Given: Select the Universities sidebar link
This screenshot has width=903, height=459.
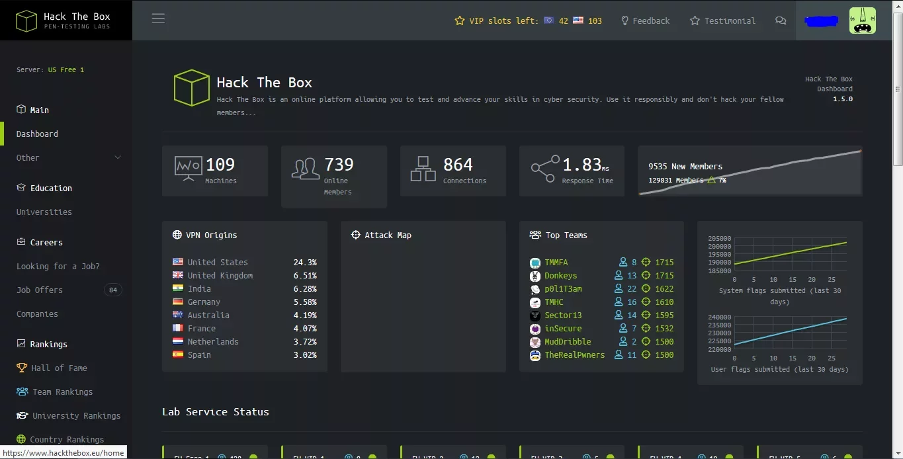Looking at the screenshot, I should click(44, 212).
